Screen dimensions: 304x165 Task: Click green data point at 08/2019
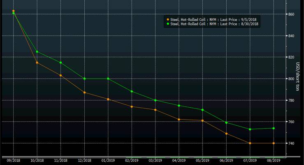click(x=274, y=128)
